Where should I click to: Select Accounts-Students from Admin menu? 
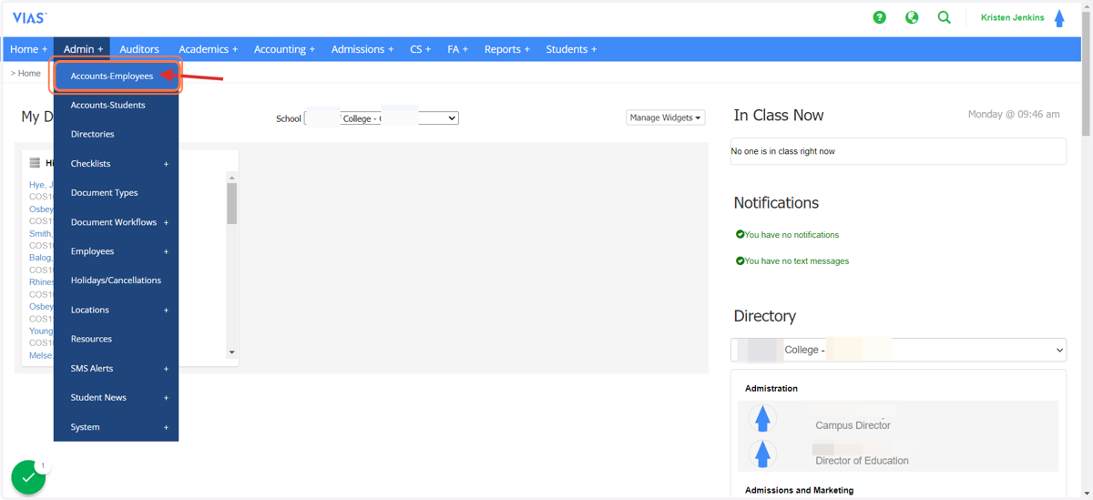tap(117, 105)
